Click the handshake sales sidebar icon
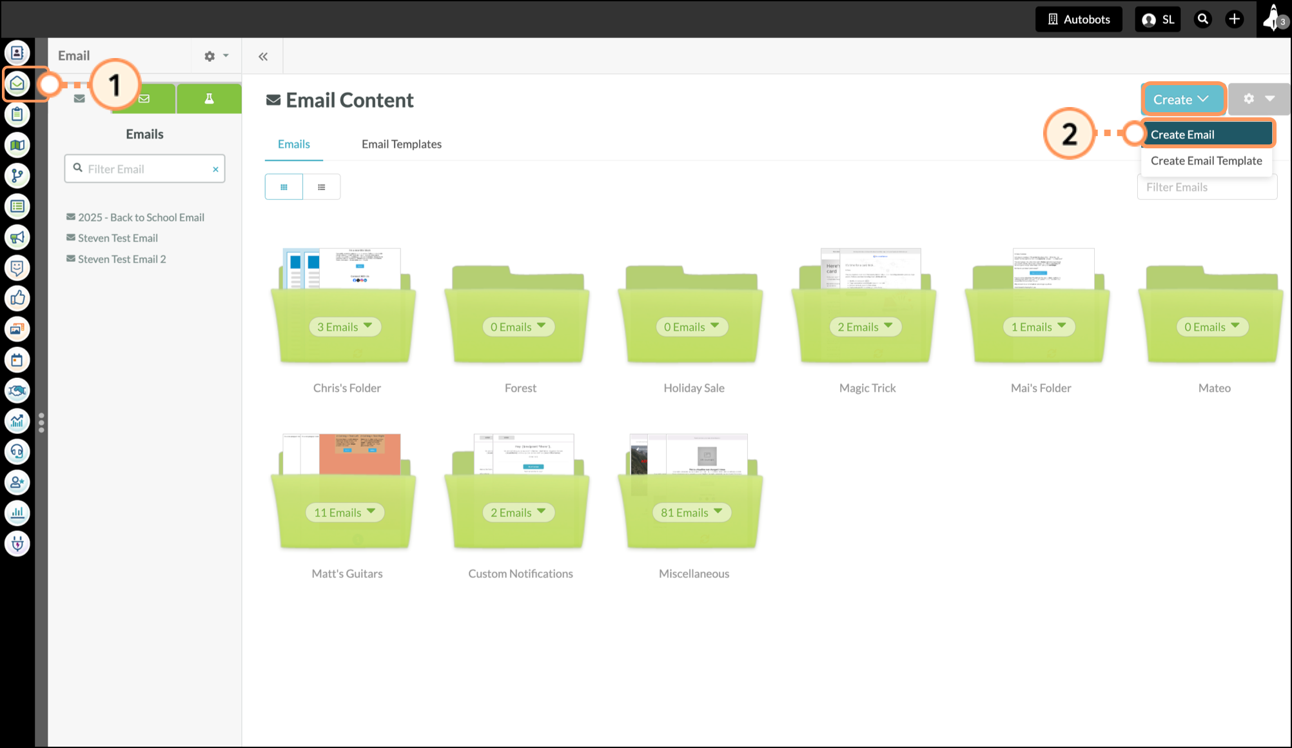1292x748 pixels. pos(17,391)
